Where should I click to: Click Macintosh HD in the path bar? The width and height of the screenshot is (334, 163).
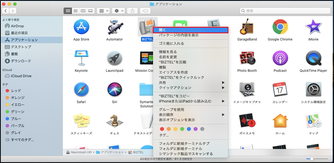click(79, 152)
